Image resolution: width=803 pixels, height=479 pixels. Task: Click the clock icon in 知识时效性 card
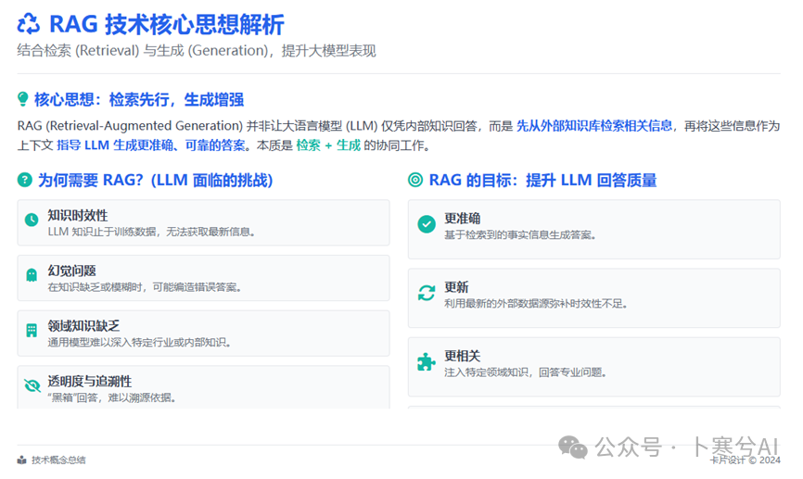coord(32,221)
